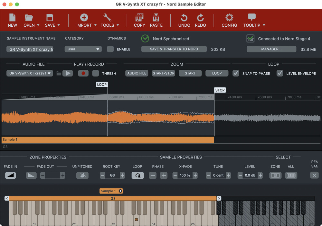Decrease X-FADE percentage

tap(175, 175)
